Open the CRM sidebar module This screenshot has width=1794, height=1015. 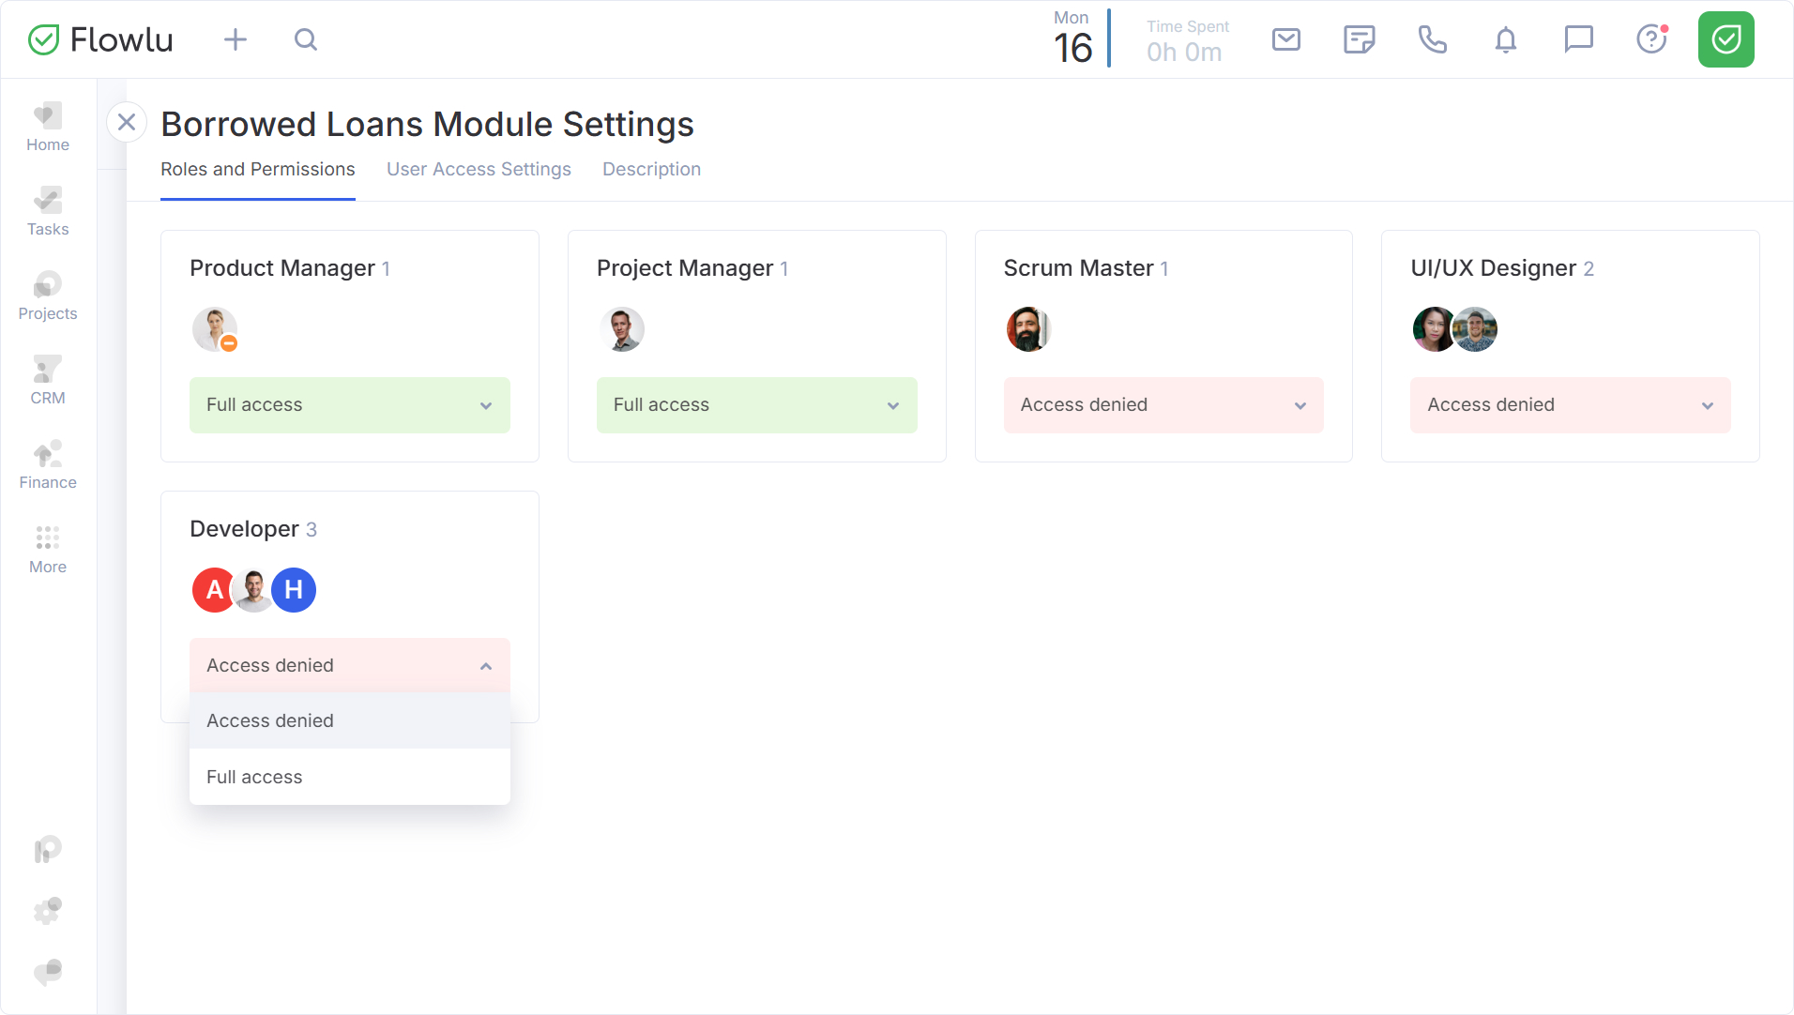click(x=48, y=381)
